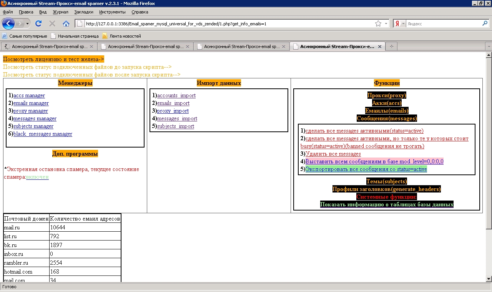Expand Профили заголовков(generate_headers) section

pos(387,189)
